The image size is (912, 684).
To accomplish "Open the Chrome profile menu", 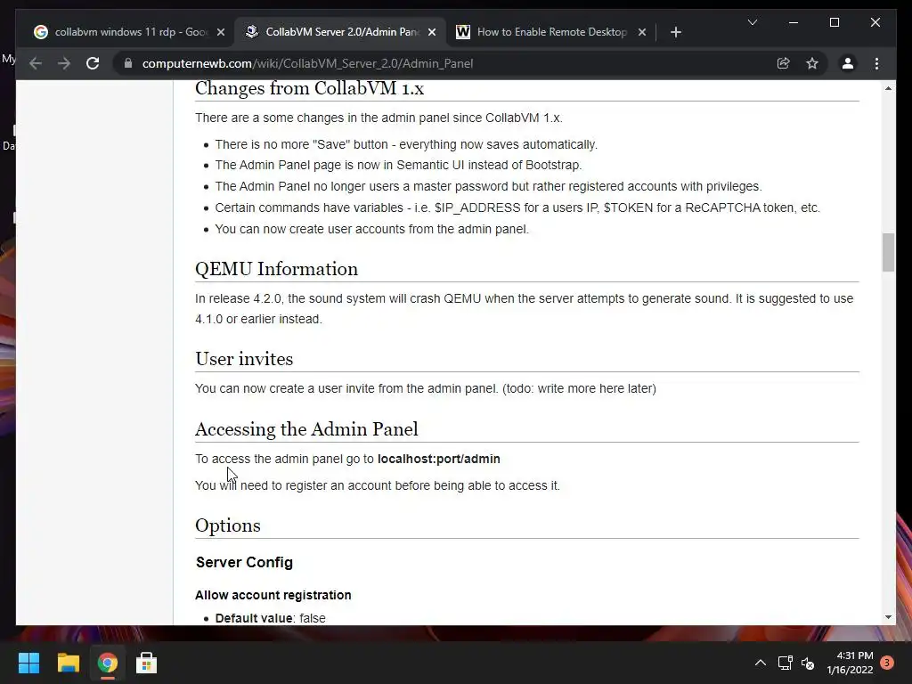I will [x=848, y=63].
